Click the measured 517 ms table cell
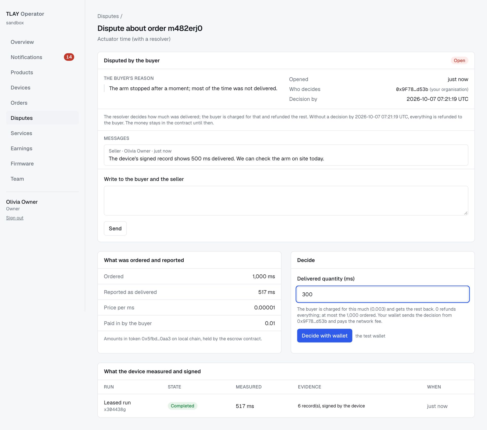The image size is (487, 430). (245, 406)
